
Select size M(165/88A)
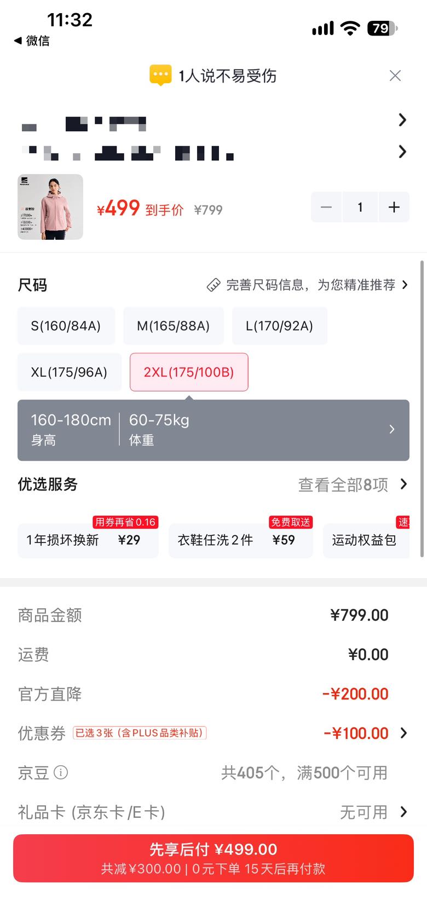(174, 326)
